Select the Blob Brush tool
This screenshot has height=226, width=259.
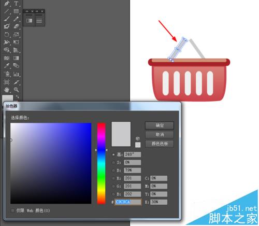(x=7, y=26)
